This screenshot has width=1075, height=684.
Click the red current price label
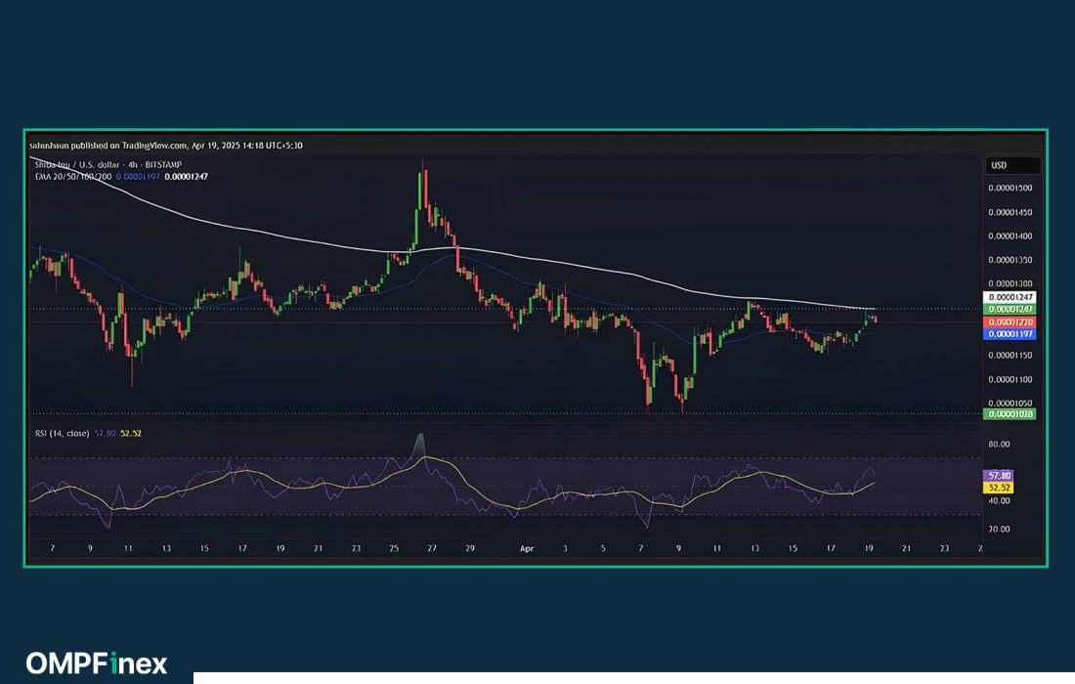click(x=1011, y=321)
